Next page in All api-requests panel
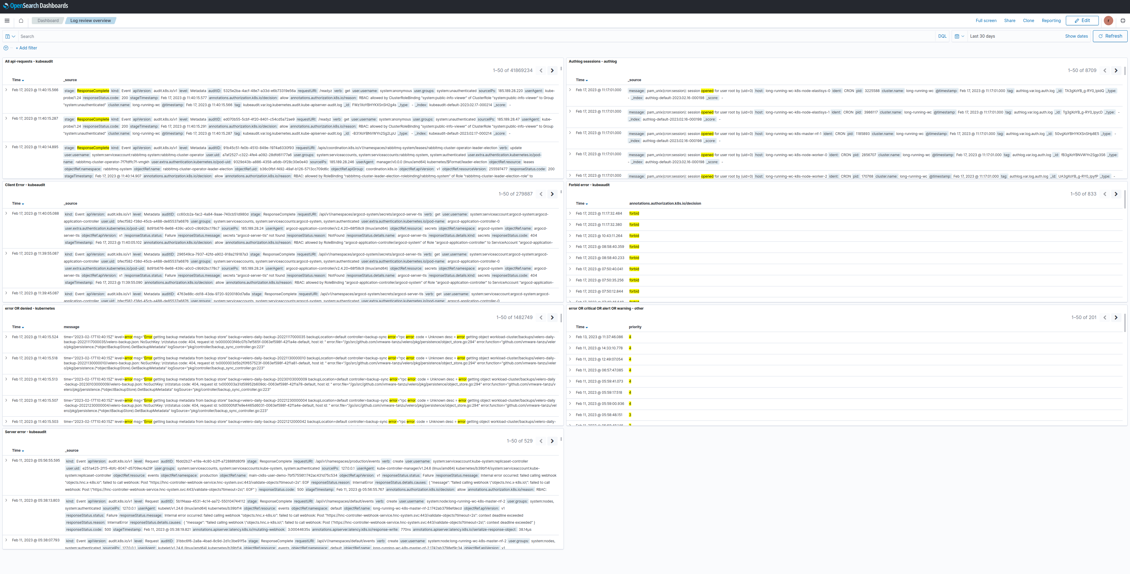 [552, 71]
